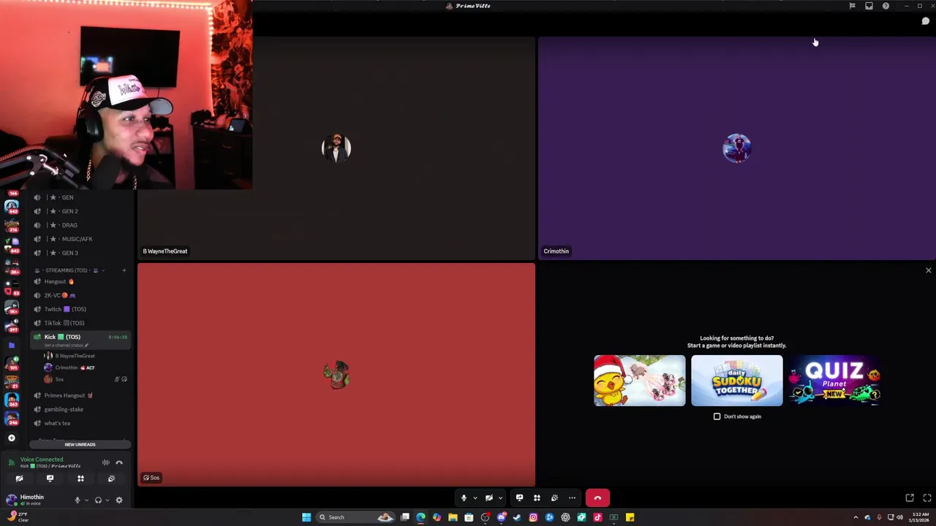Show the voice channel chat bubble
Viewport: 936px width, 526px height.
[x=925, y=21]
